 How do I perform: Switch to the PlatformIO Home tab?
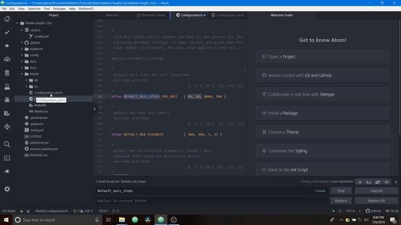tap(150, 15)
